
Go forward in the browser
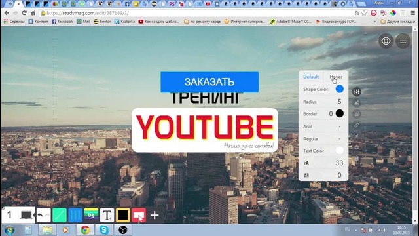coord(15,13)
